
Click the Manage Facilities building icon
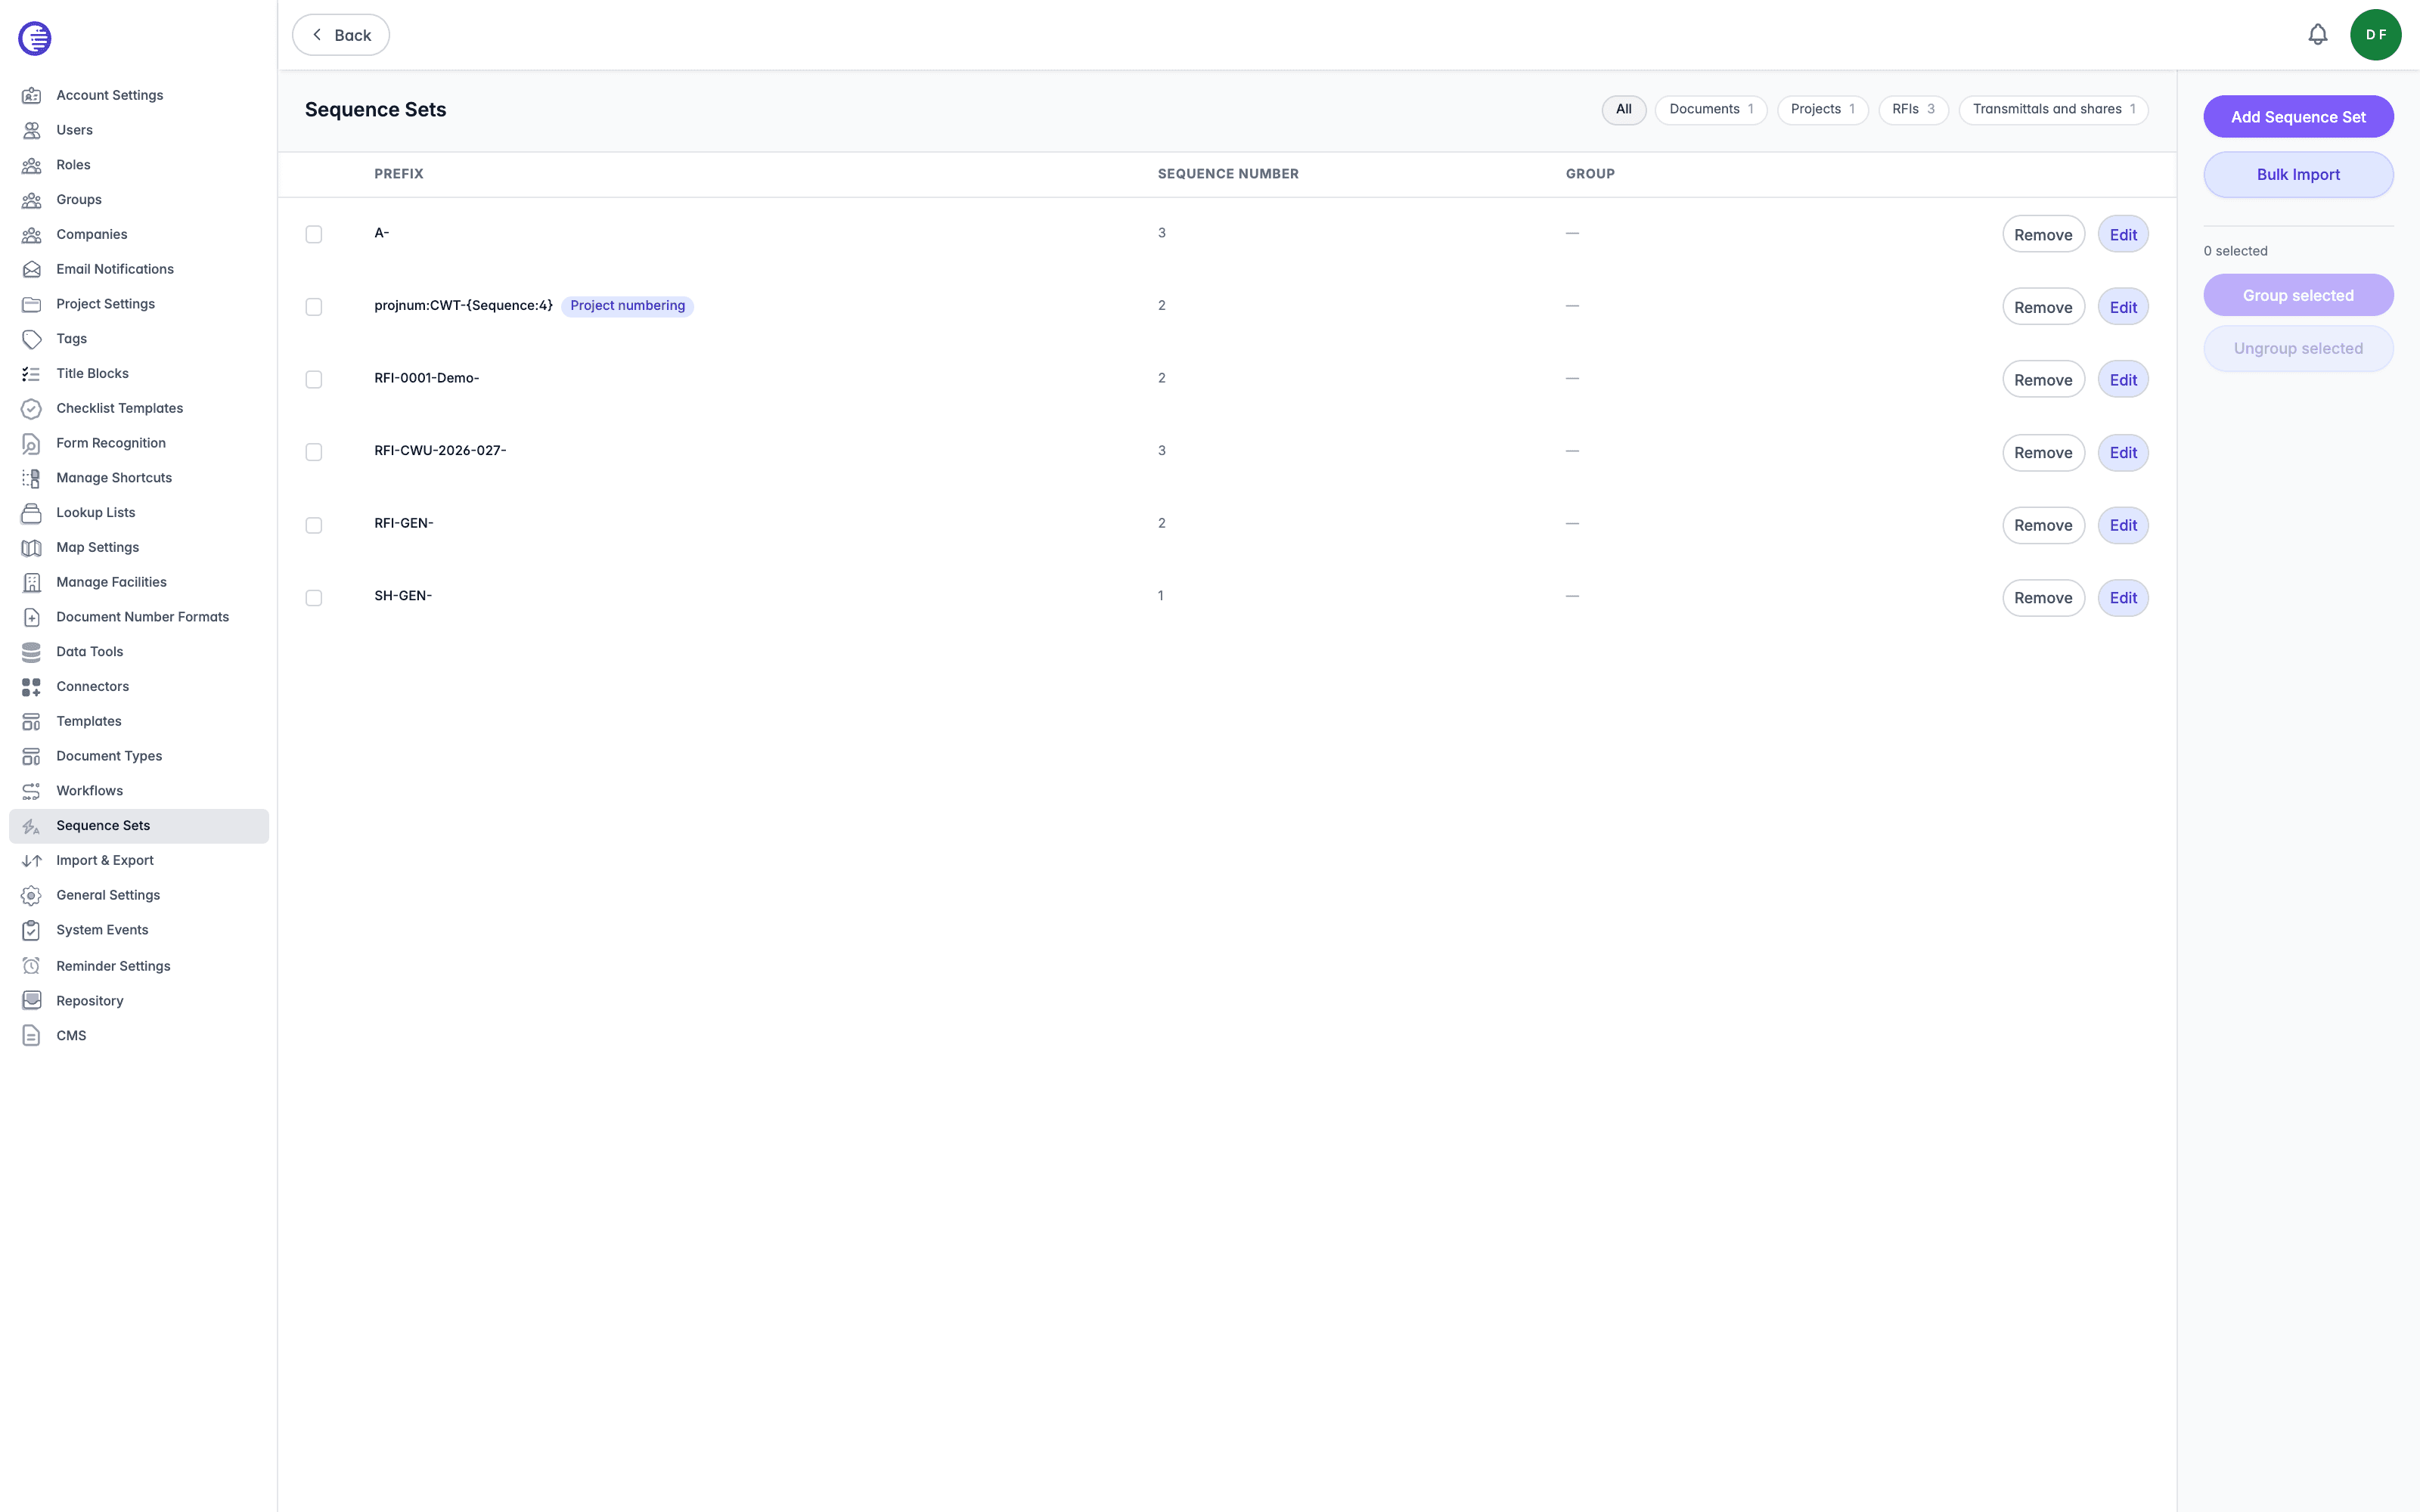32,582
